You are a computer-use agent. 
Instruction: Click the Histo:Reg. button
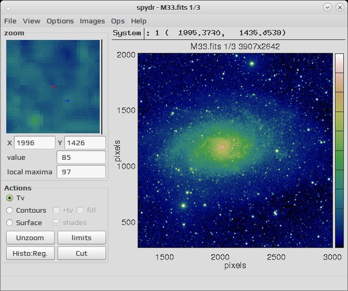30,253
